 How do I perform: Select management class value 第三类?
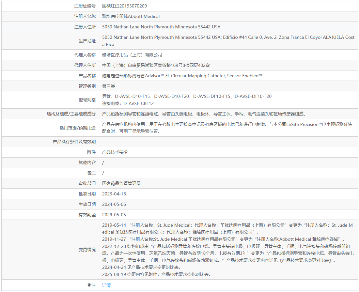(109, 86)
